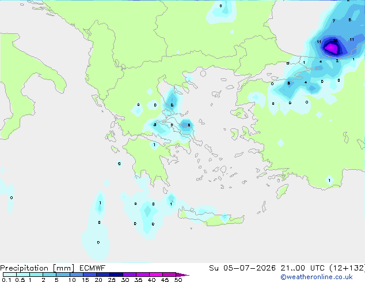Click the legend label '50'
The height and width of the screenshot is (282, 365).
point(178,280)
